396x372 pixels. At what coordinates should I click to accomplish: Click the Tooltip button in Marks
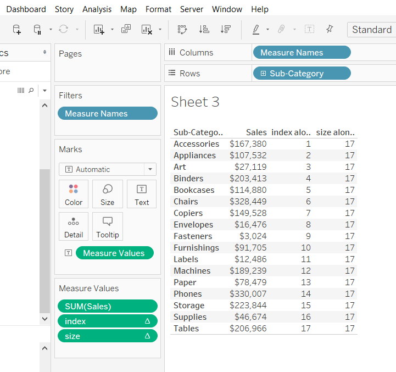tap(108, 226)
